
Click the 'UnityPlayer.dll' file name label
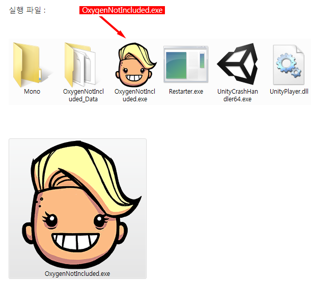289,92
